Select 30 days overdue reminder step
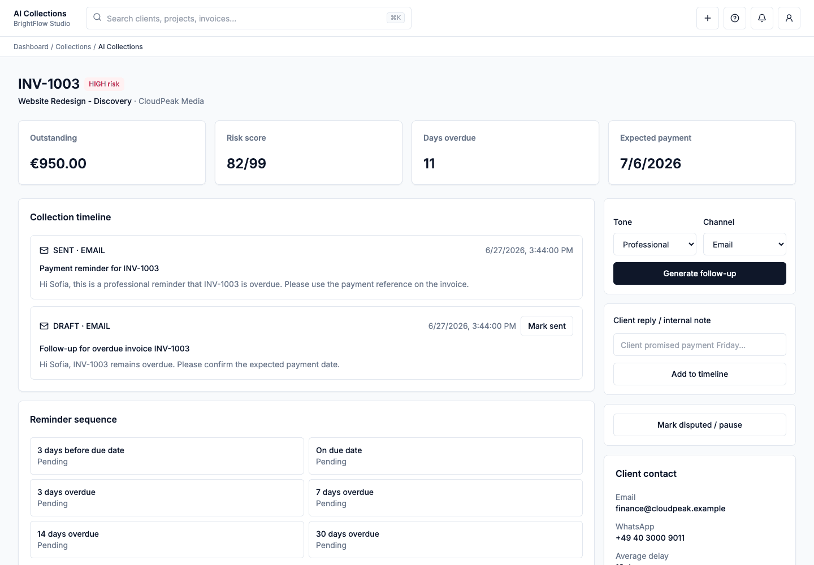 tap(445, 540)
